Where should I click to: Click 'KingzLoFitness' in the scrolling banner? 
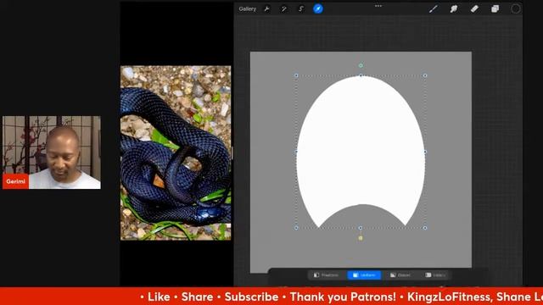click(x=449, y=297)
